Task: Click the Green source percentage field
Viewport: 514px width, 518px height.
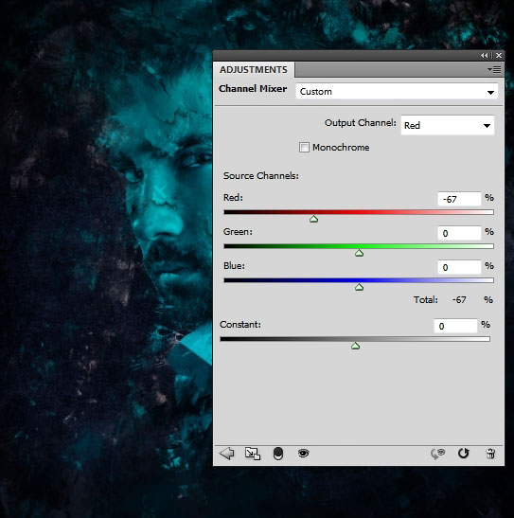Action: [x=459, y=233]
